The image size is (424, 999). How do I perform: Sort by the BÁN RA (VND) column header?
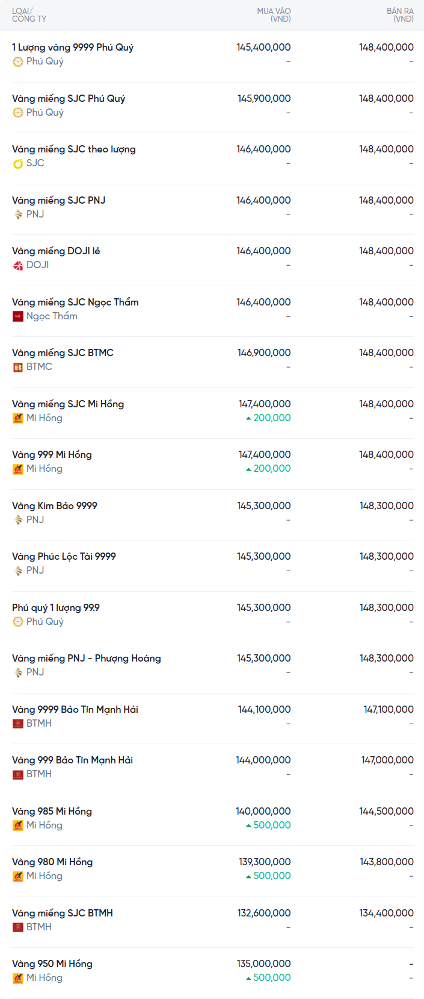[x=400, y=15]
